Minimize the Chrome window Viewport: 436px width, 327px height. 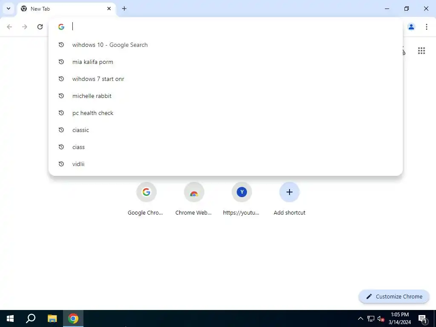pyautogui.click(x=387, y=9)
